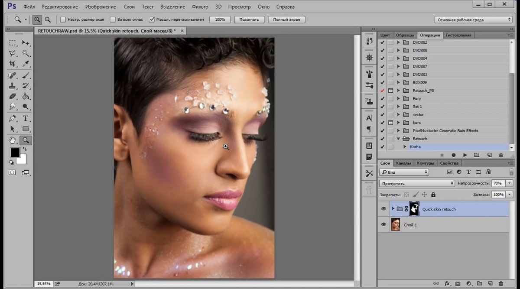Select the Rectangular Marquee tool
520x289 pixels.
point(13,43)
